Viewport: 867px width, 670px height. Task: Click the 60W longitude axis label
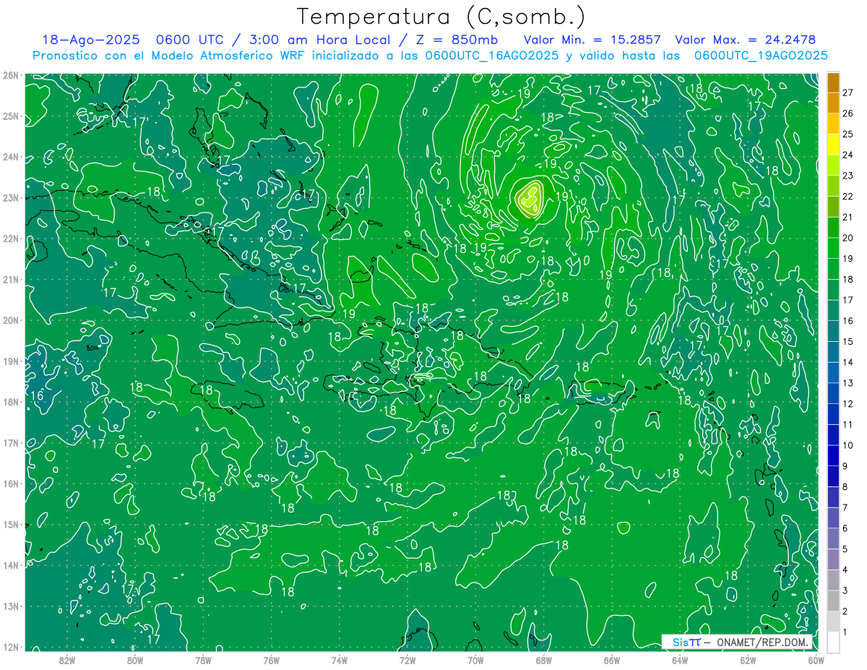click(816, 660)
